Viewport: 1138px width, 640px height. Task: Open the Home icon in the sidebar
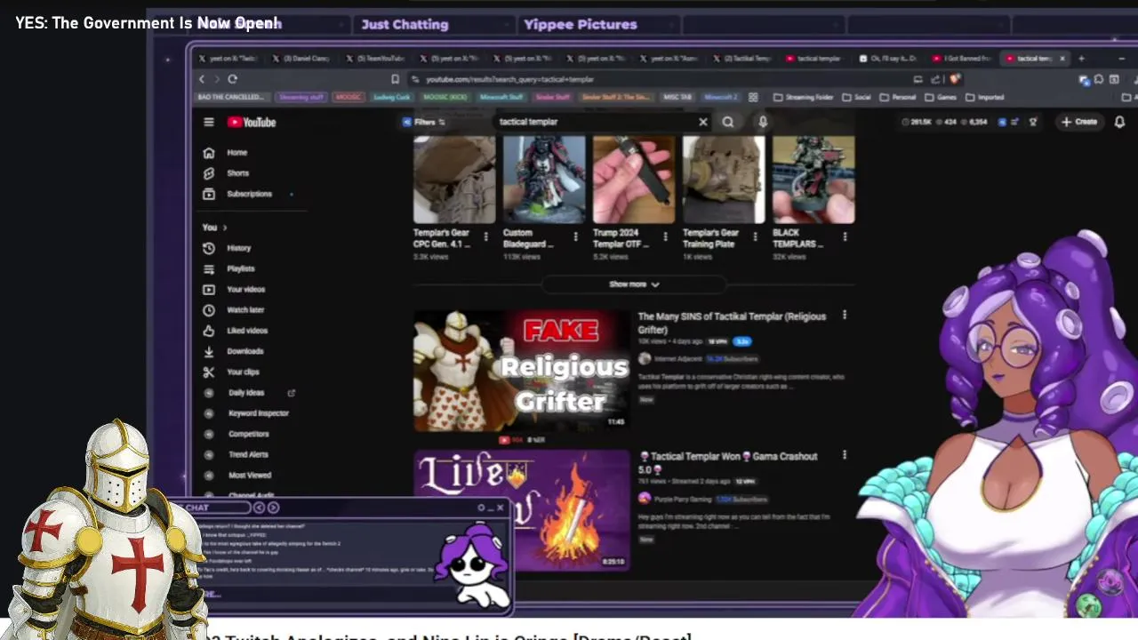[x=209, y=153]
